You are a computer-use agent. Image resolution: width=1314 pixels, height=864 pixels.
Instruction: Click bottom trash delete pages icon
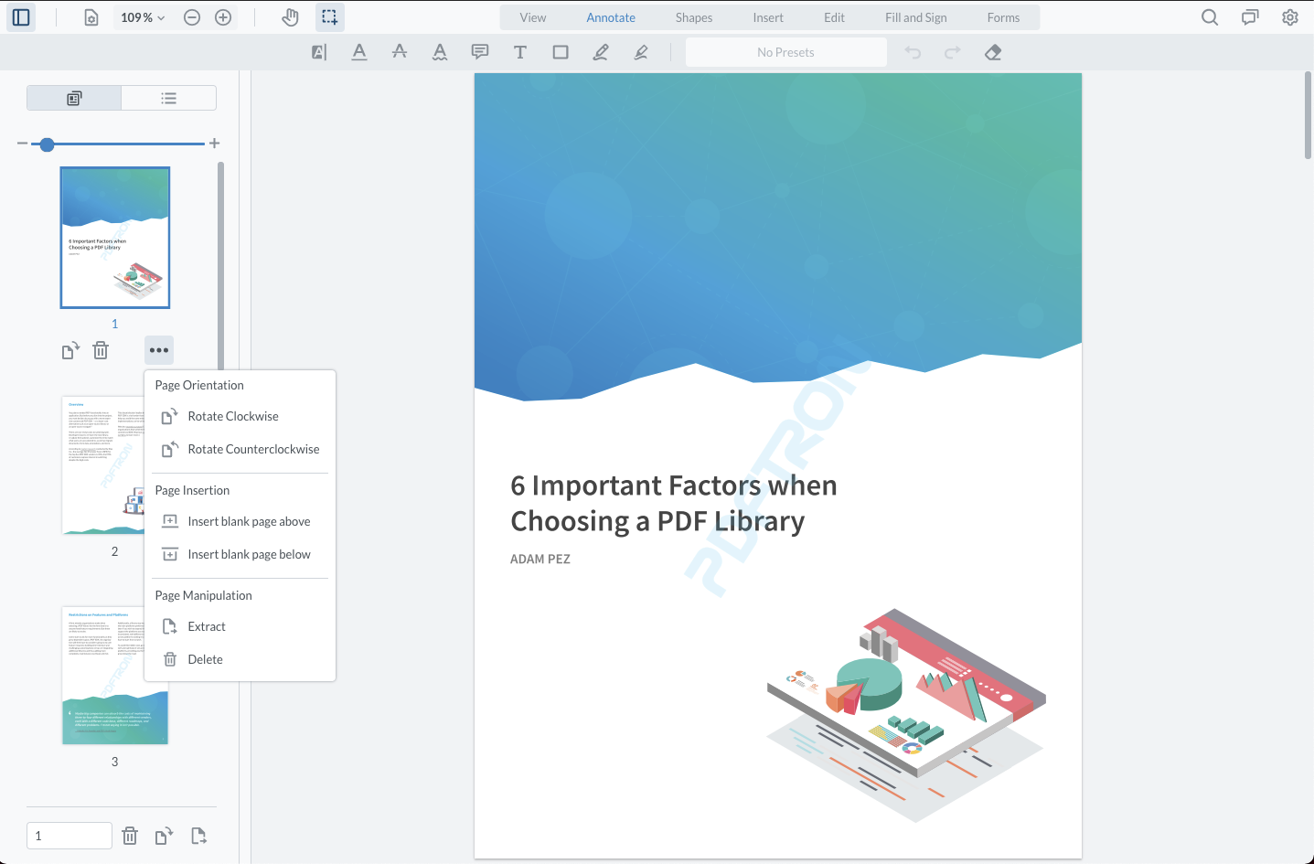pos(130,836)
